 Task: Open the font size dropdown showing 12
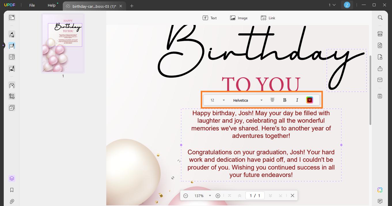click(x=217, y=100)
